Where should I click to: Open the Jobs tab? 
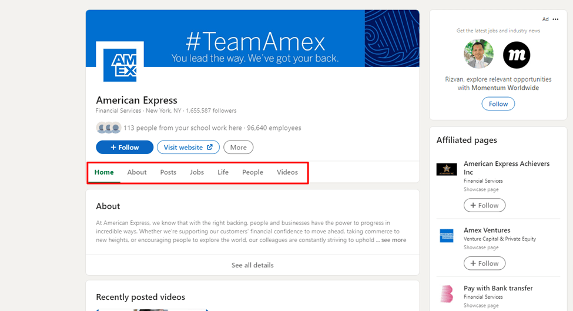tap(197, 172)
